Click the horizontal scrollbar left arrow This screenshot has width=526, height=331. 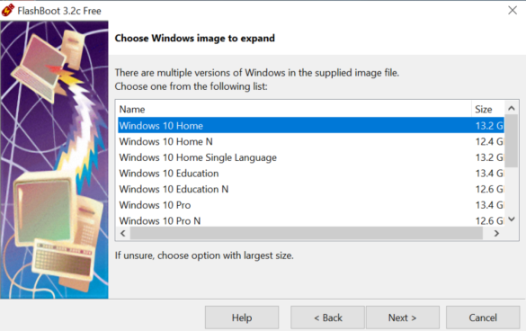pos(123,233)
